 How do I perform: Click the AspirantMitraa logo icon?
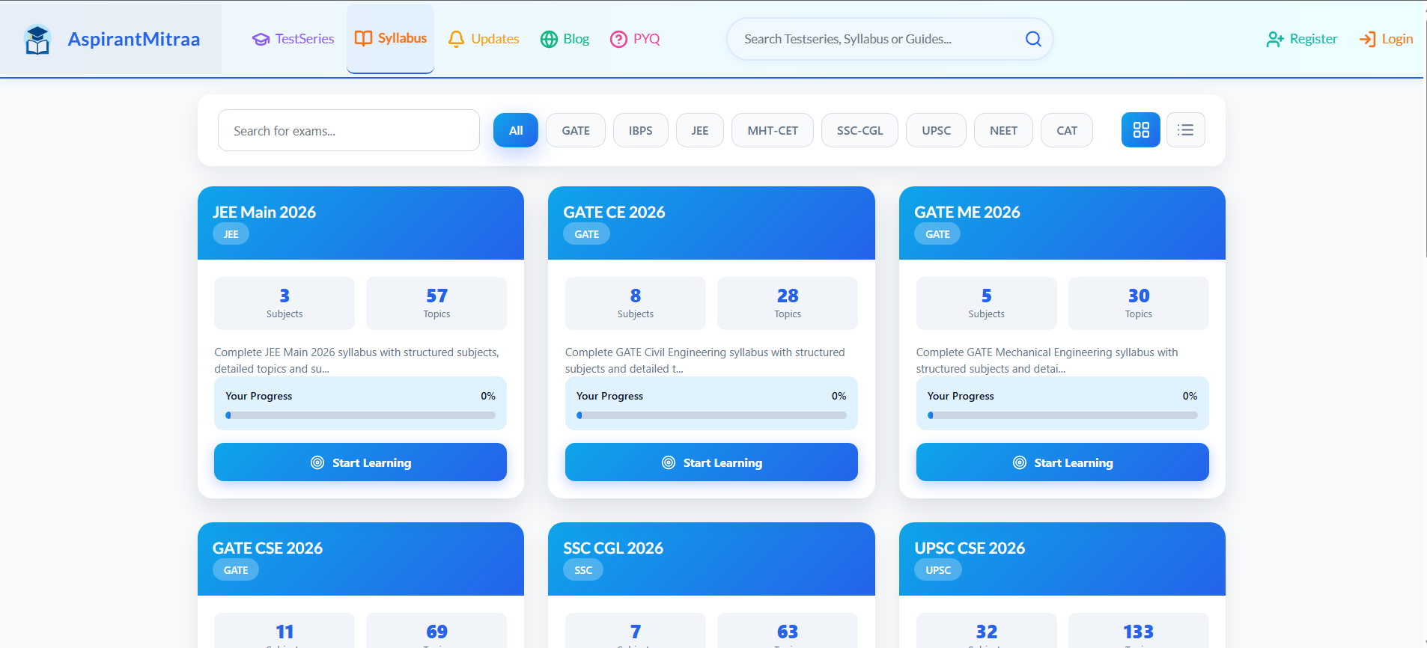pyautogui.click(x=37, y=40)
